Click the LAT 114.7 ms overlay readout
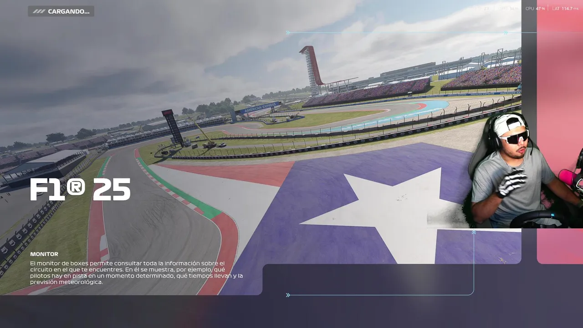Viewport: 583px width, 328px height. point(565,9)
